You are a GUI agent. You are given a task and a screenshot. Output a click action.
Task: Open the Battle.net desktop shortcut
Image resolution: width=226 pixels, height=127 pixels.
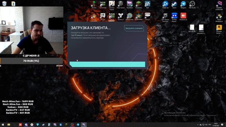coord(165,5)
